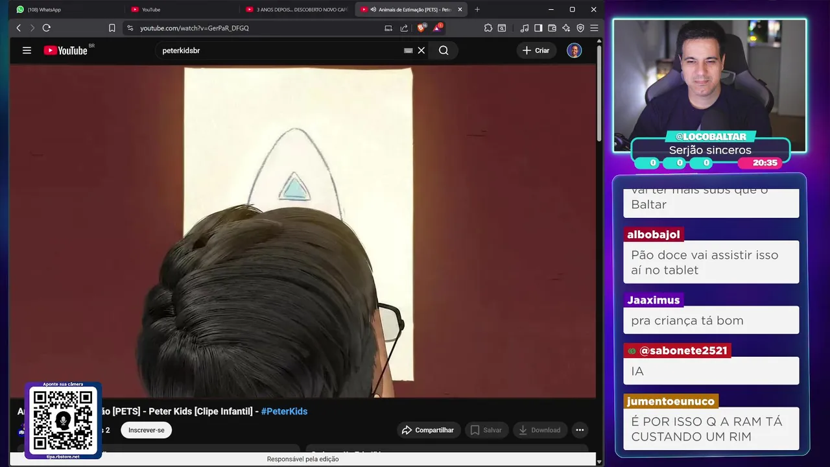Save video with Salvar button
The width and height of the screenshot is (830, 467).
click(486, 430)
